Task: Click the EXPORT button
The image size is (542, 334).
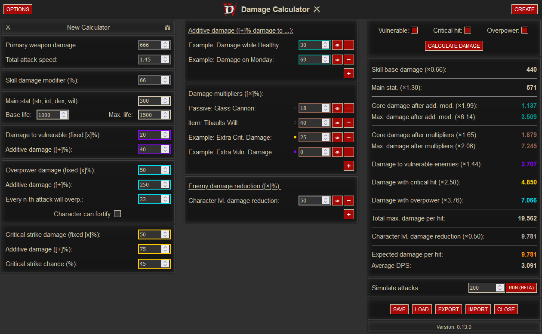Action: tap(449, 309)
